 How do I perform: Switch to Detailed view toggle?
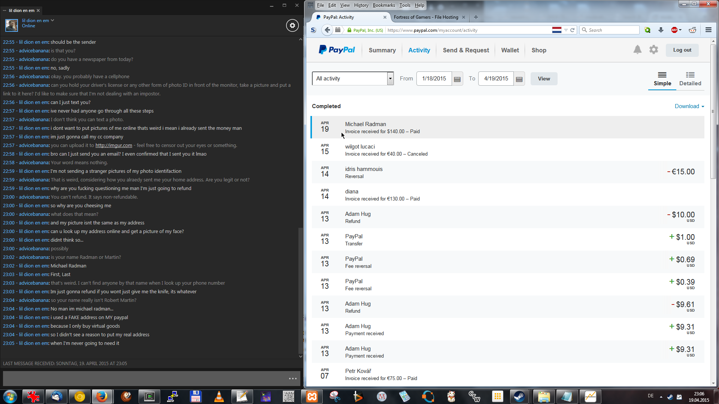coord(690,79)
